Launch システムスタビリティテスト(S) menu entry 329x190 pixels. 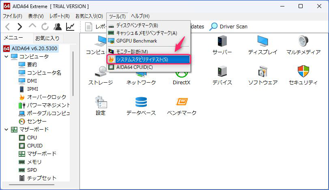(148, 60)
